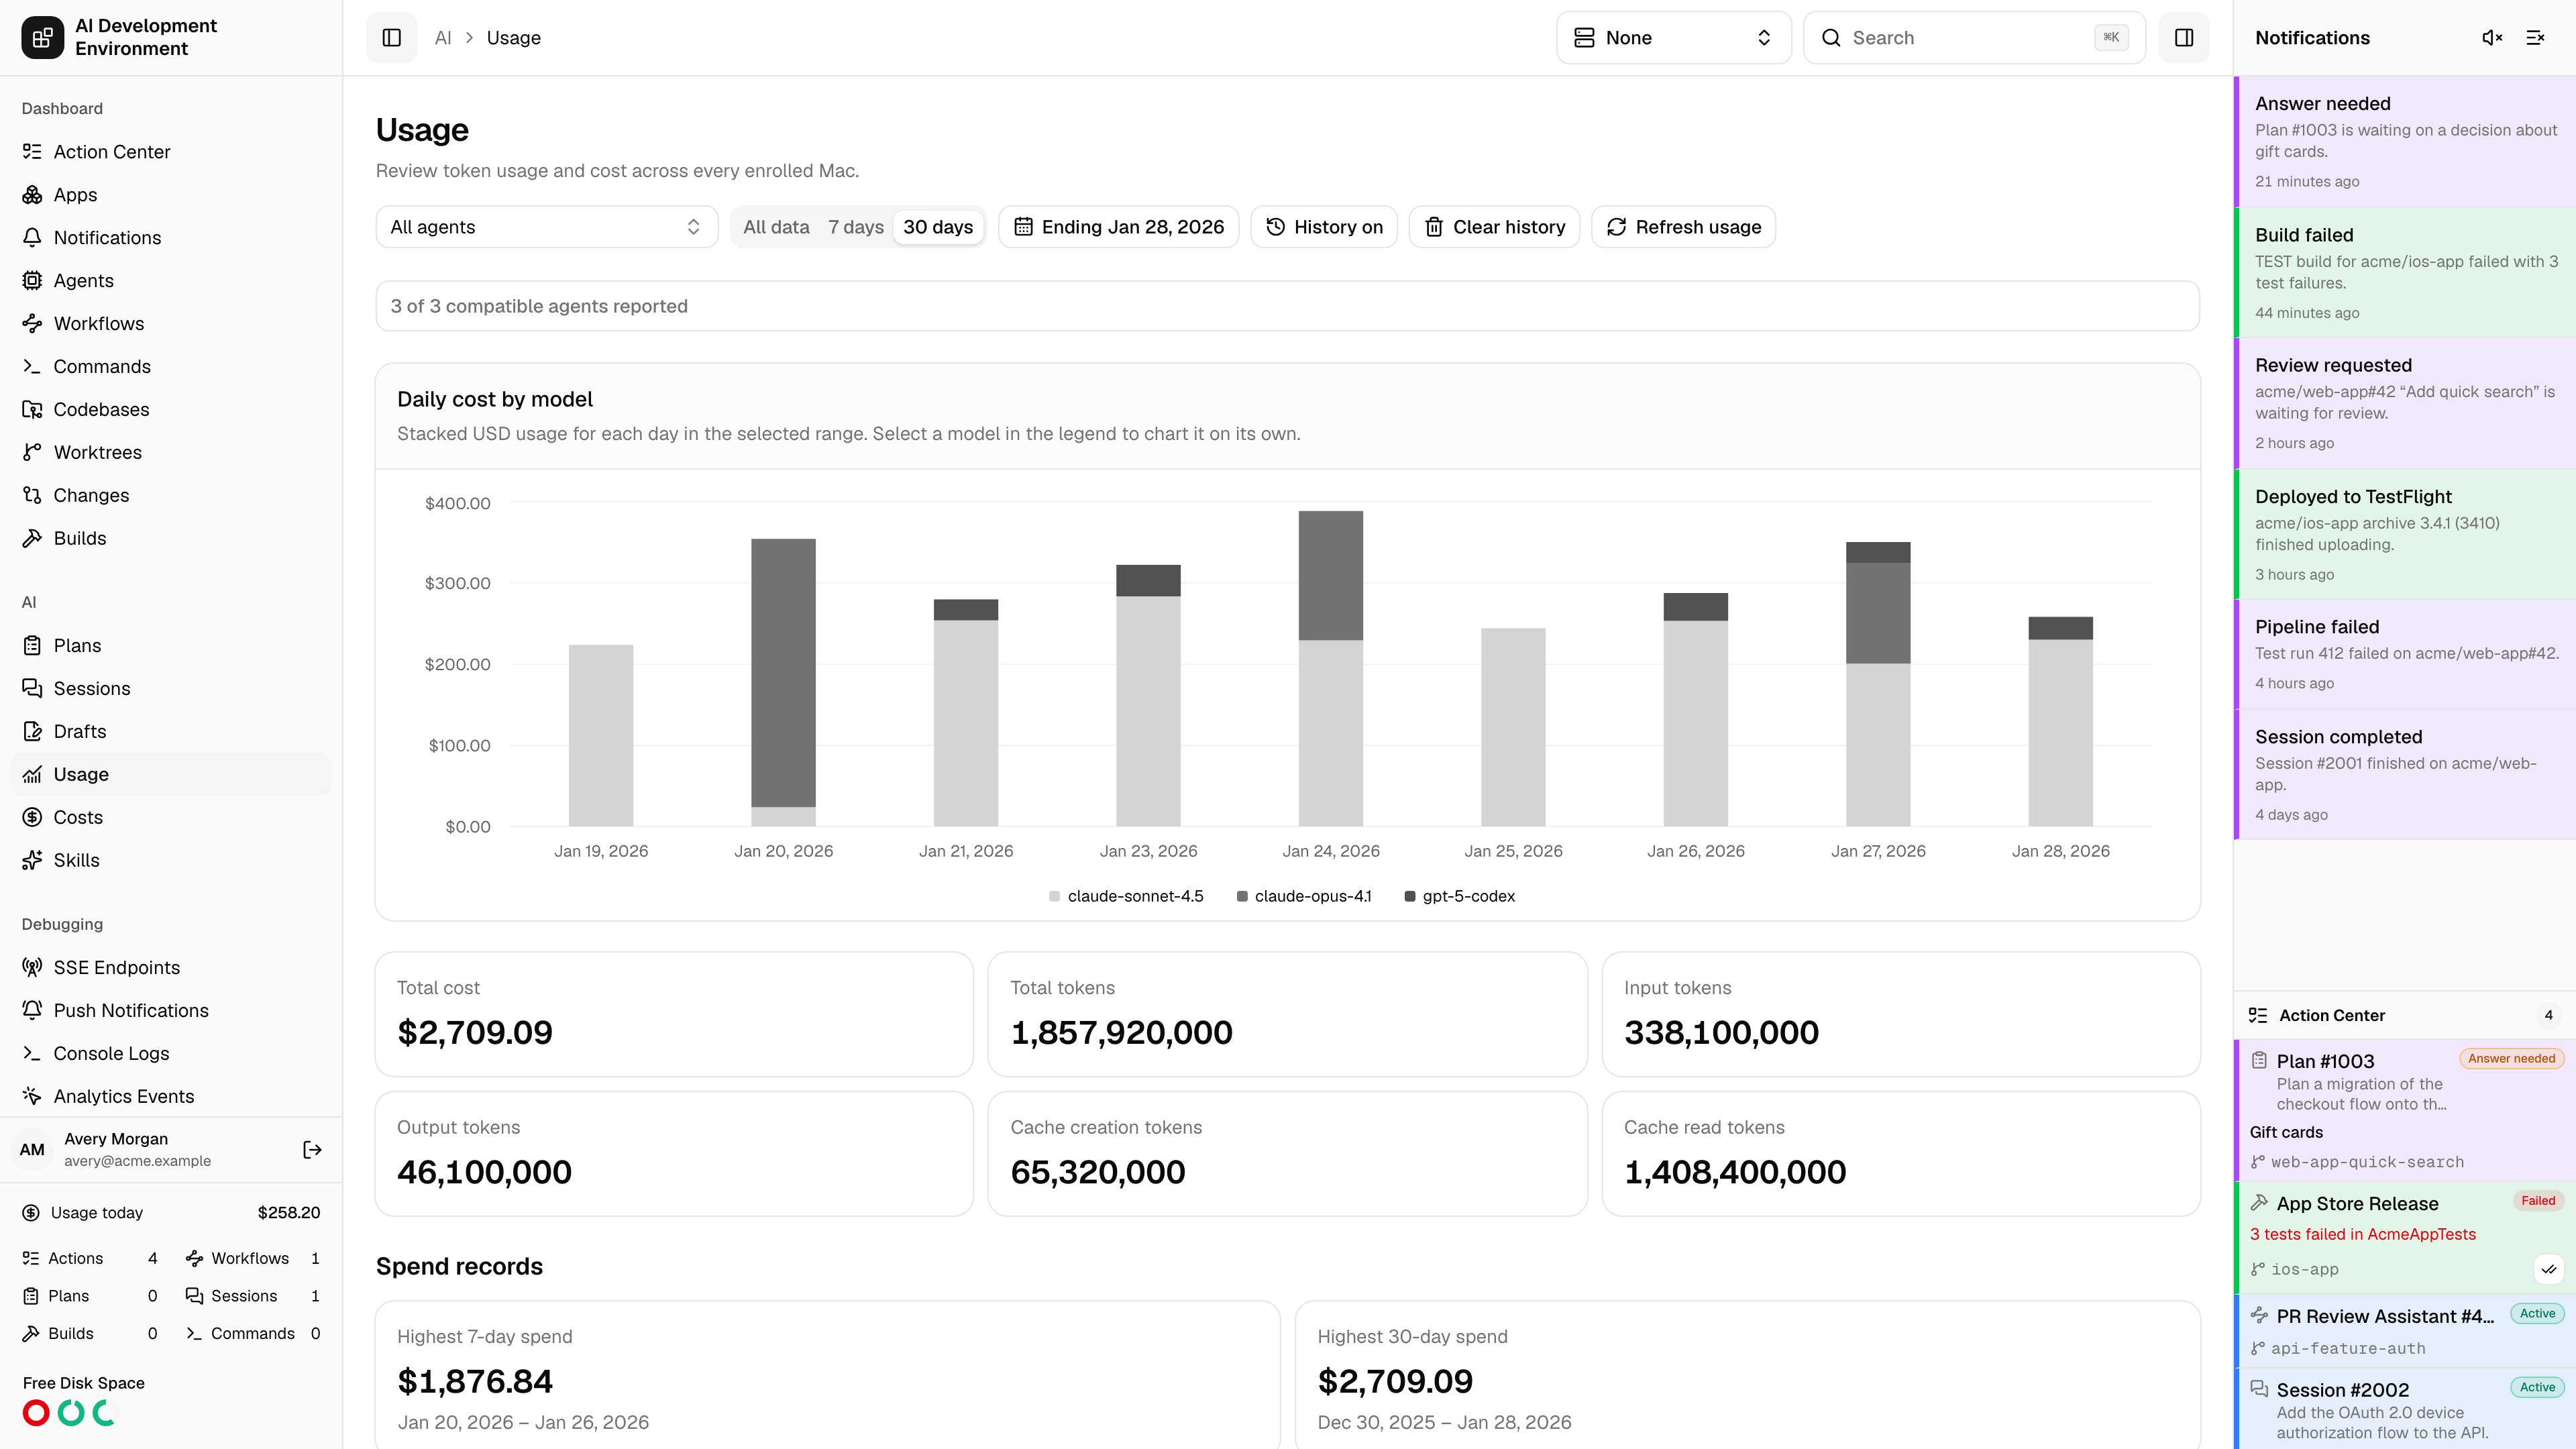Open the Skills page
Screen dimensions: 2576x1449
point(171,861)
